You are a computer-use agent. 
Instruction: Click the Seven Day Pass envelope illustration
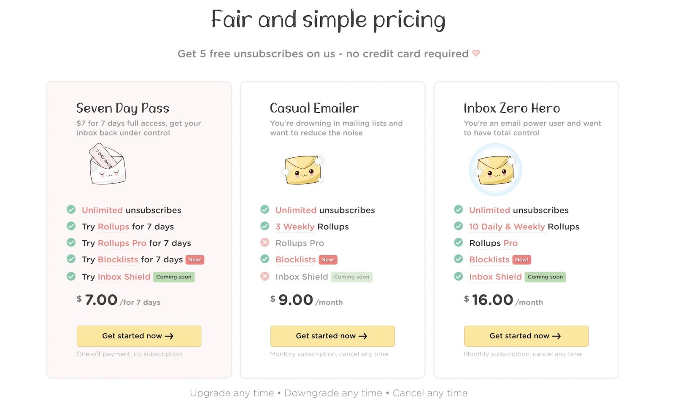(107, 164)
